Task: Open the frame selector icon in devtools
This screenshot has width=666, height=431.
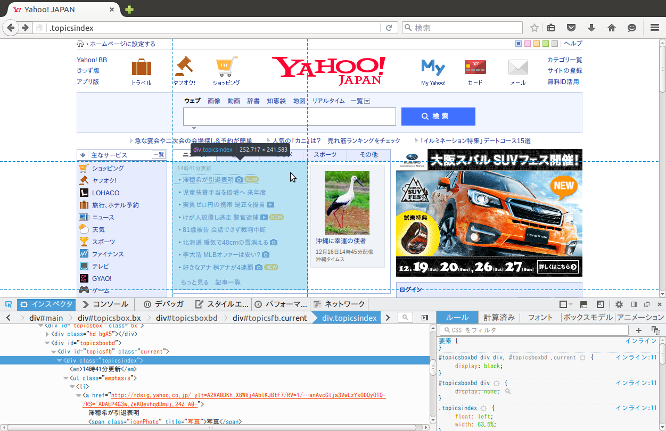Action: click(x=565, y=304)
